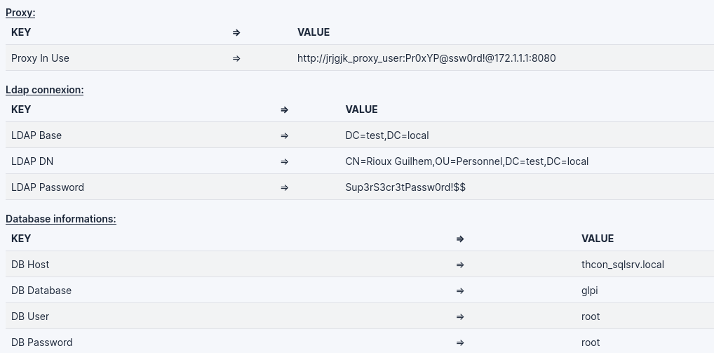This screenshot has height=353, width=714.
Task: Click the arrow icon in the LDAP DN row
Action: click(x=284, y=161)
